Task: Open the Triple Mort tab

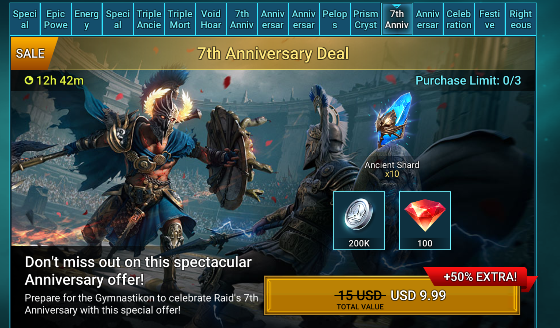Action: pos(180,19)
